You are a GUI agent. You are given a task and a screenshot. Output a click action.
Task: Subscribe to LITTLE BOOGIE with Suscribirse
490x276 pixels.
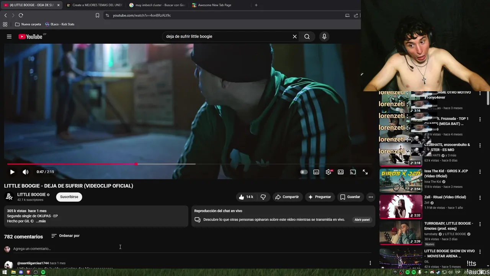69,197
